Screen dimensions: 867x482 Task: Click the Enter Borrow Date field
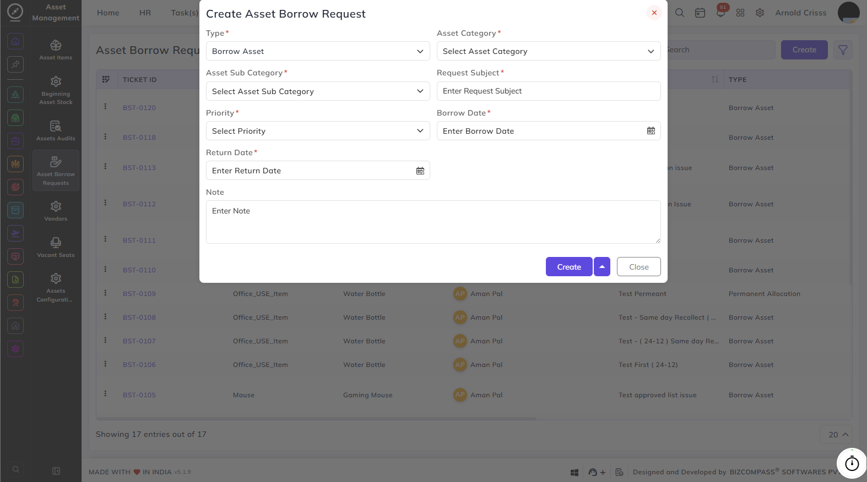(549, 131)
